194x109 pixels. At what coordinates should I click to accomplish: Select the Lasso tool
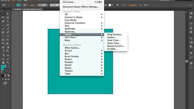(8, 18)
